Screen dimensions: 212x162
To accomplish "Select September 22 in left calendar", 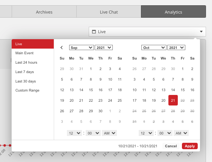I will coord(91,100).
